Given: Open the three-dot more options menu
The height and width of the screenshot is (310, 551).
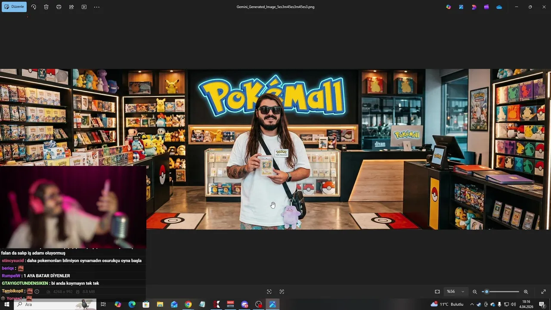Looking at the screenshot, I should pos(96,7).
